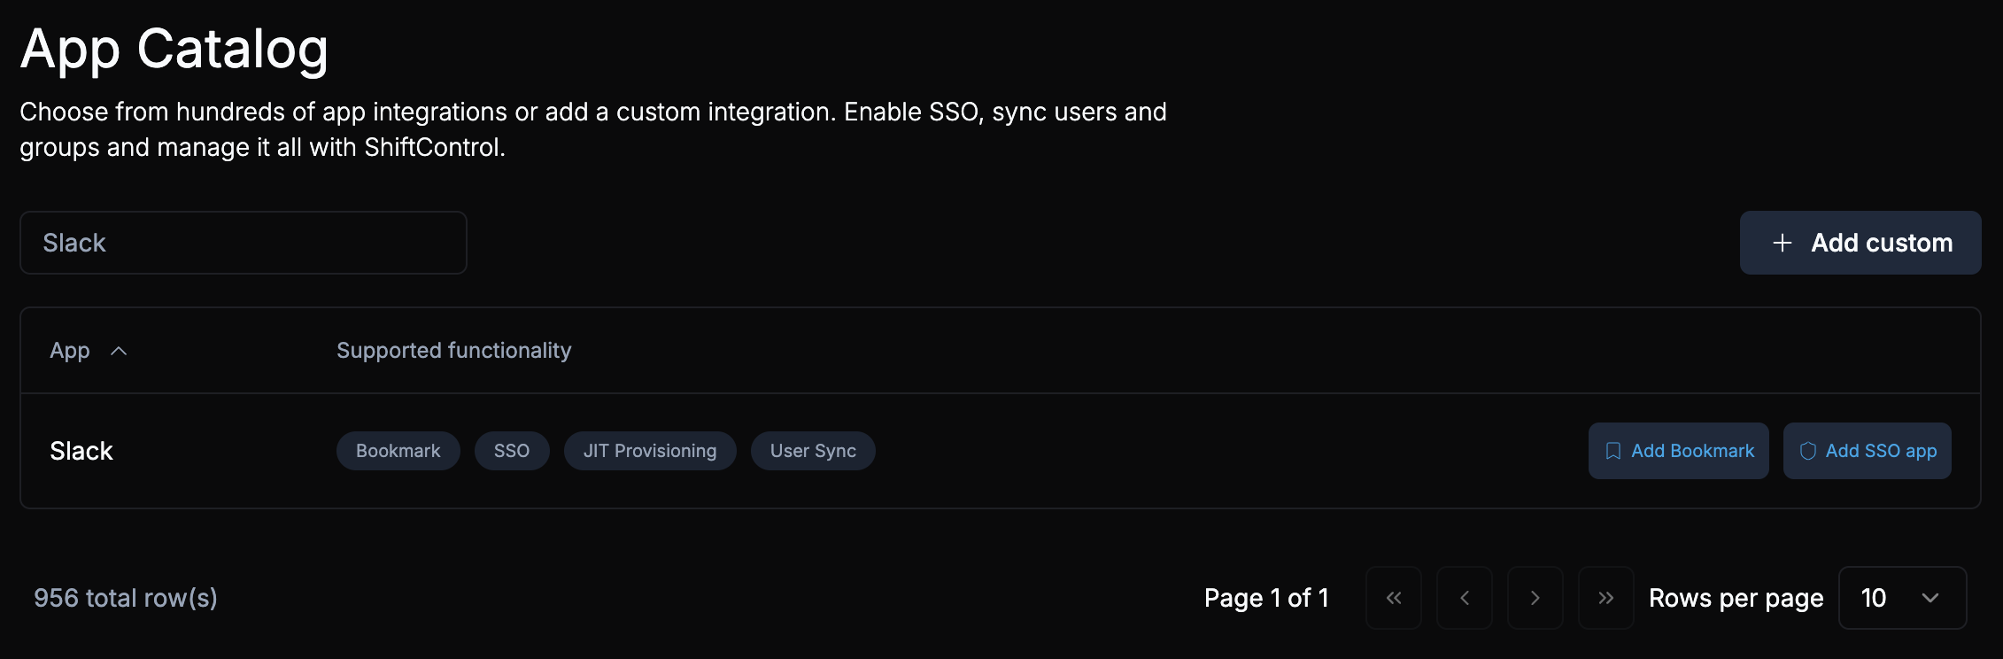The image size is (2003, 659).
Task: Sort by the App column header
Action: [x=70, y=351]
